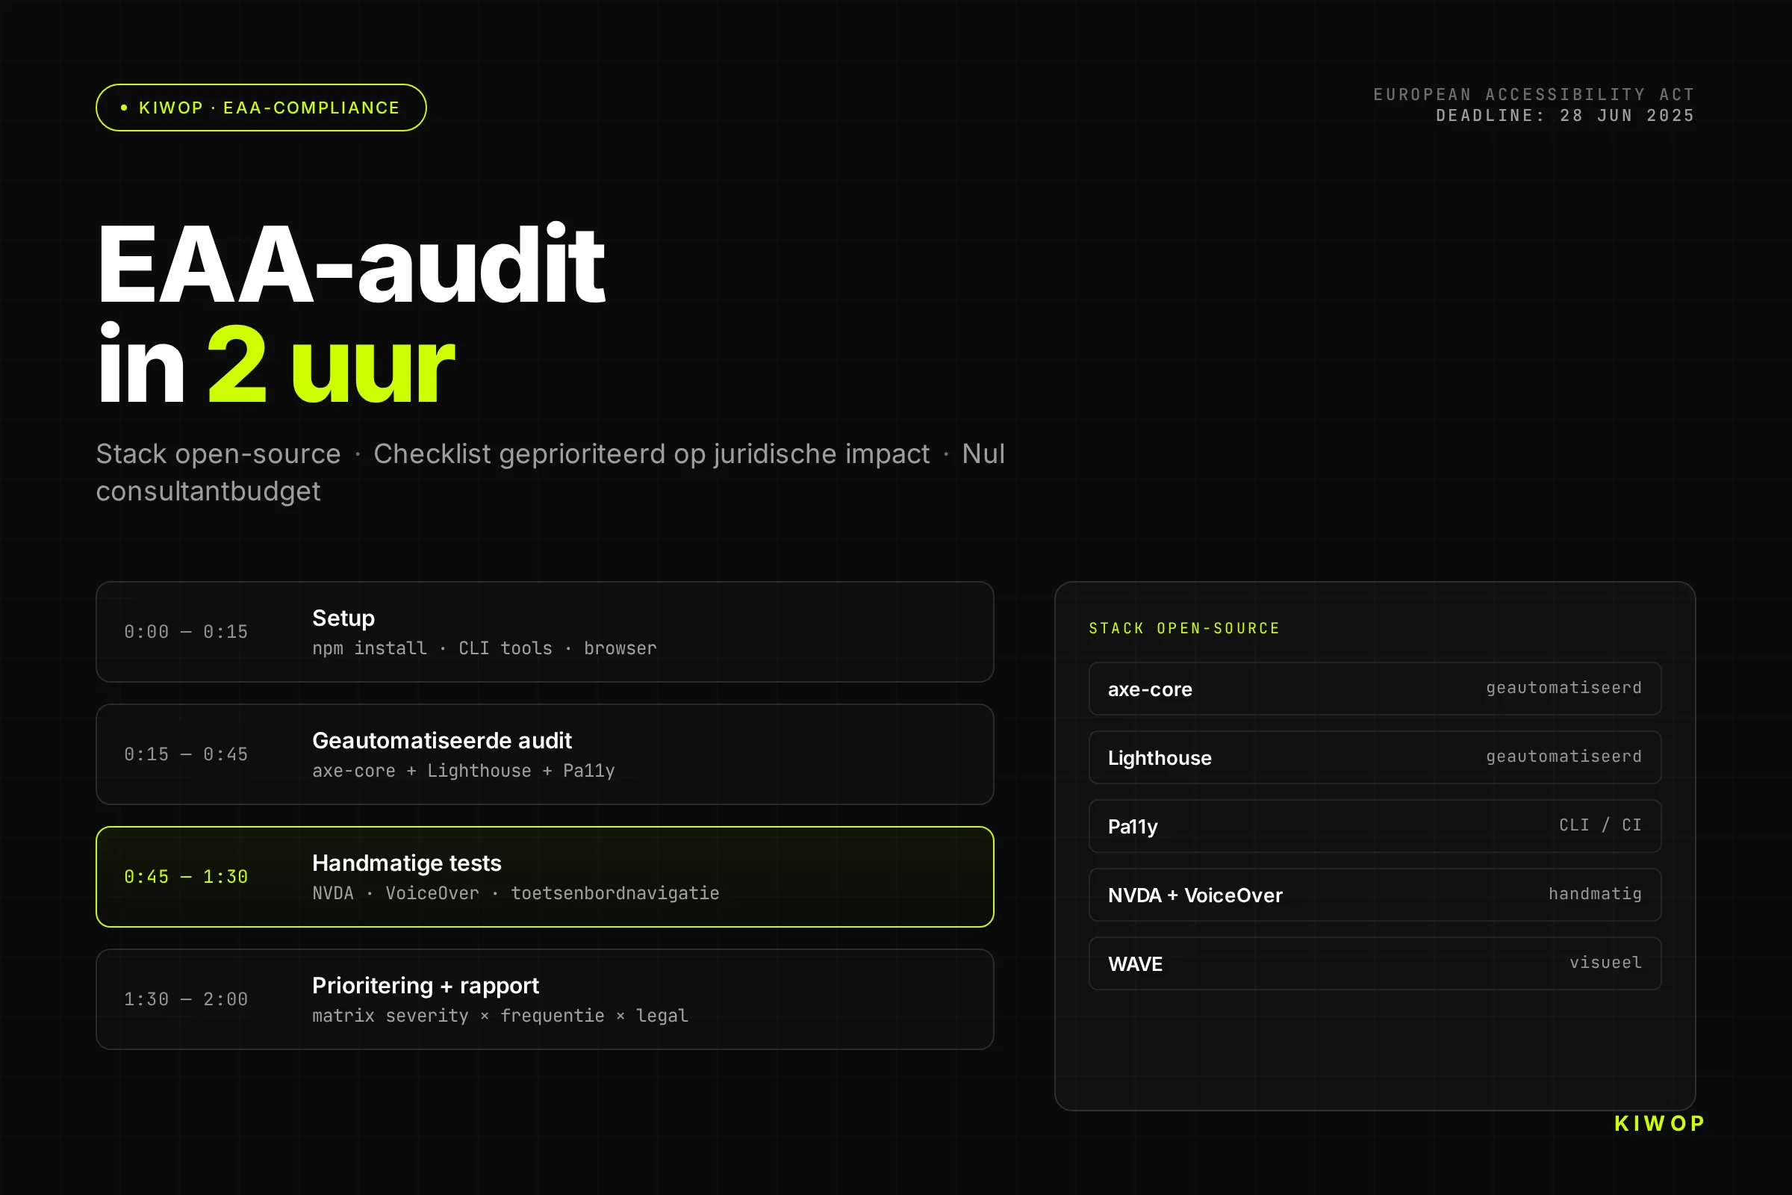Click the '0:00 — 0:15' time label
This screenshot has width=1792, height=1195.
(x=186, y=632)
